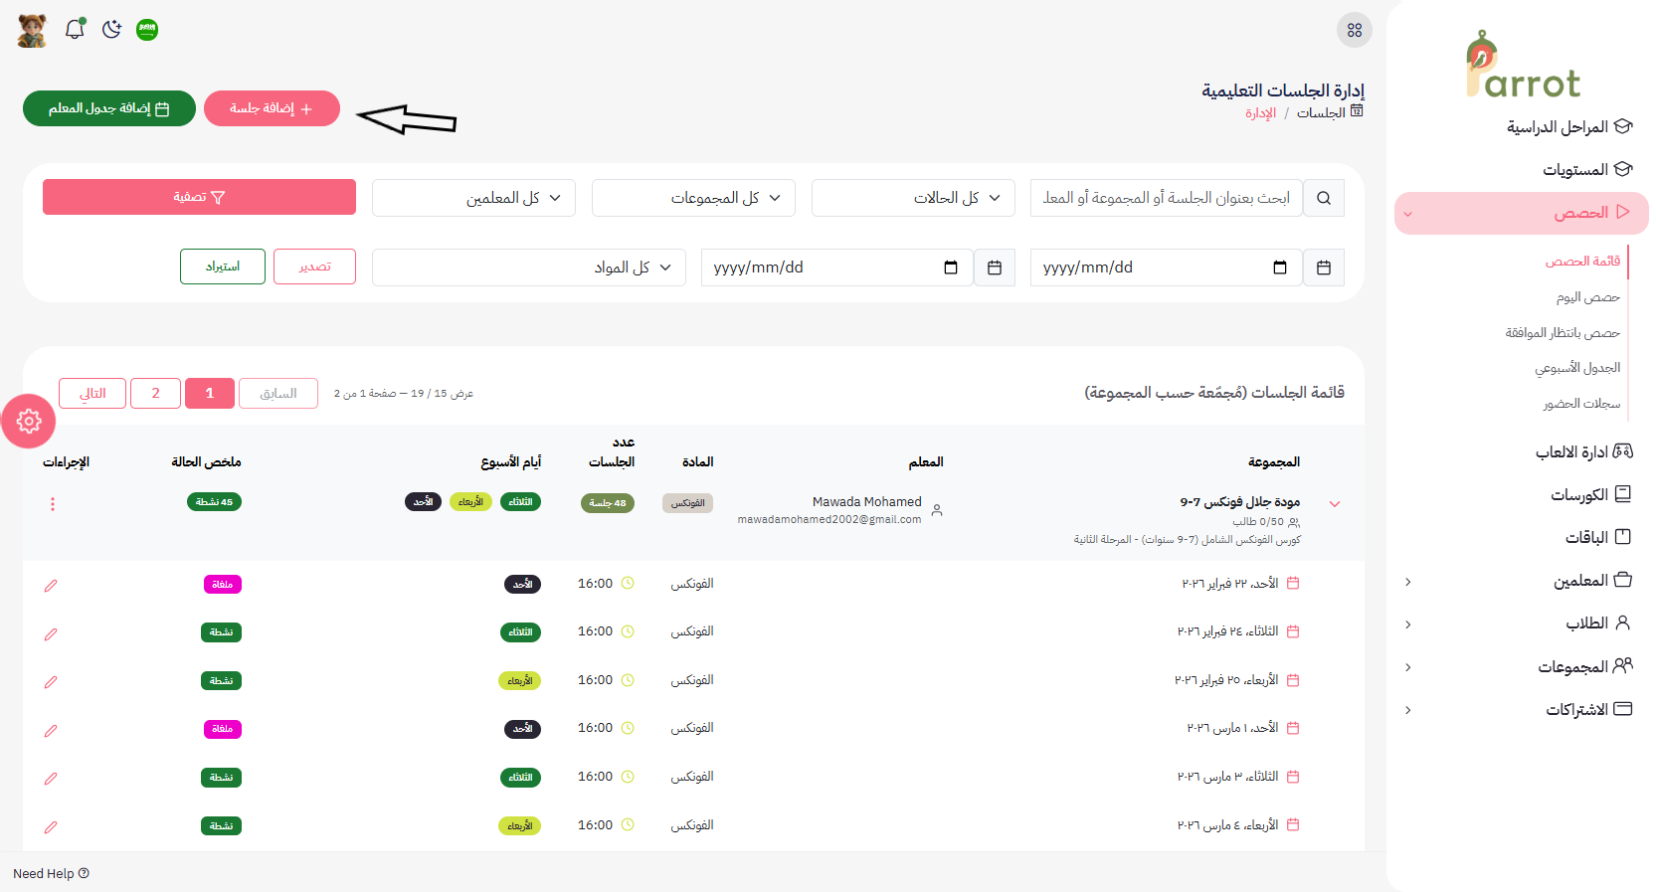Click edit pencil for 22 February session
Viewport: 1656px width, 892px height.
click(51, 586)
